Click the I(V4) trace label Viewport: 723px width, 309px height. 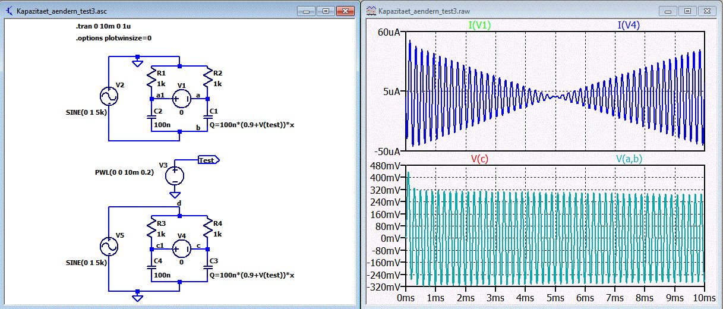click(630, 25)
